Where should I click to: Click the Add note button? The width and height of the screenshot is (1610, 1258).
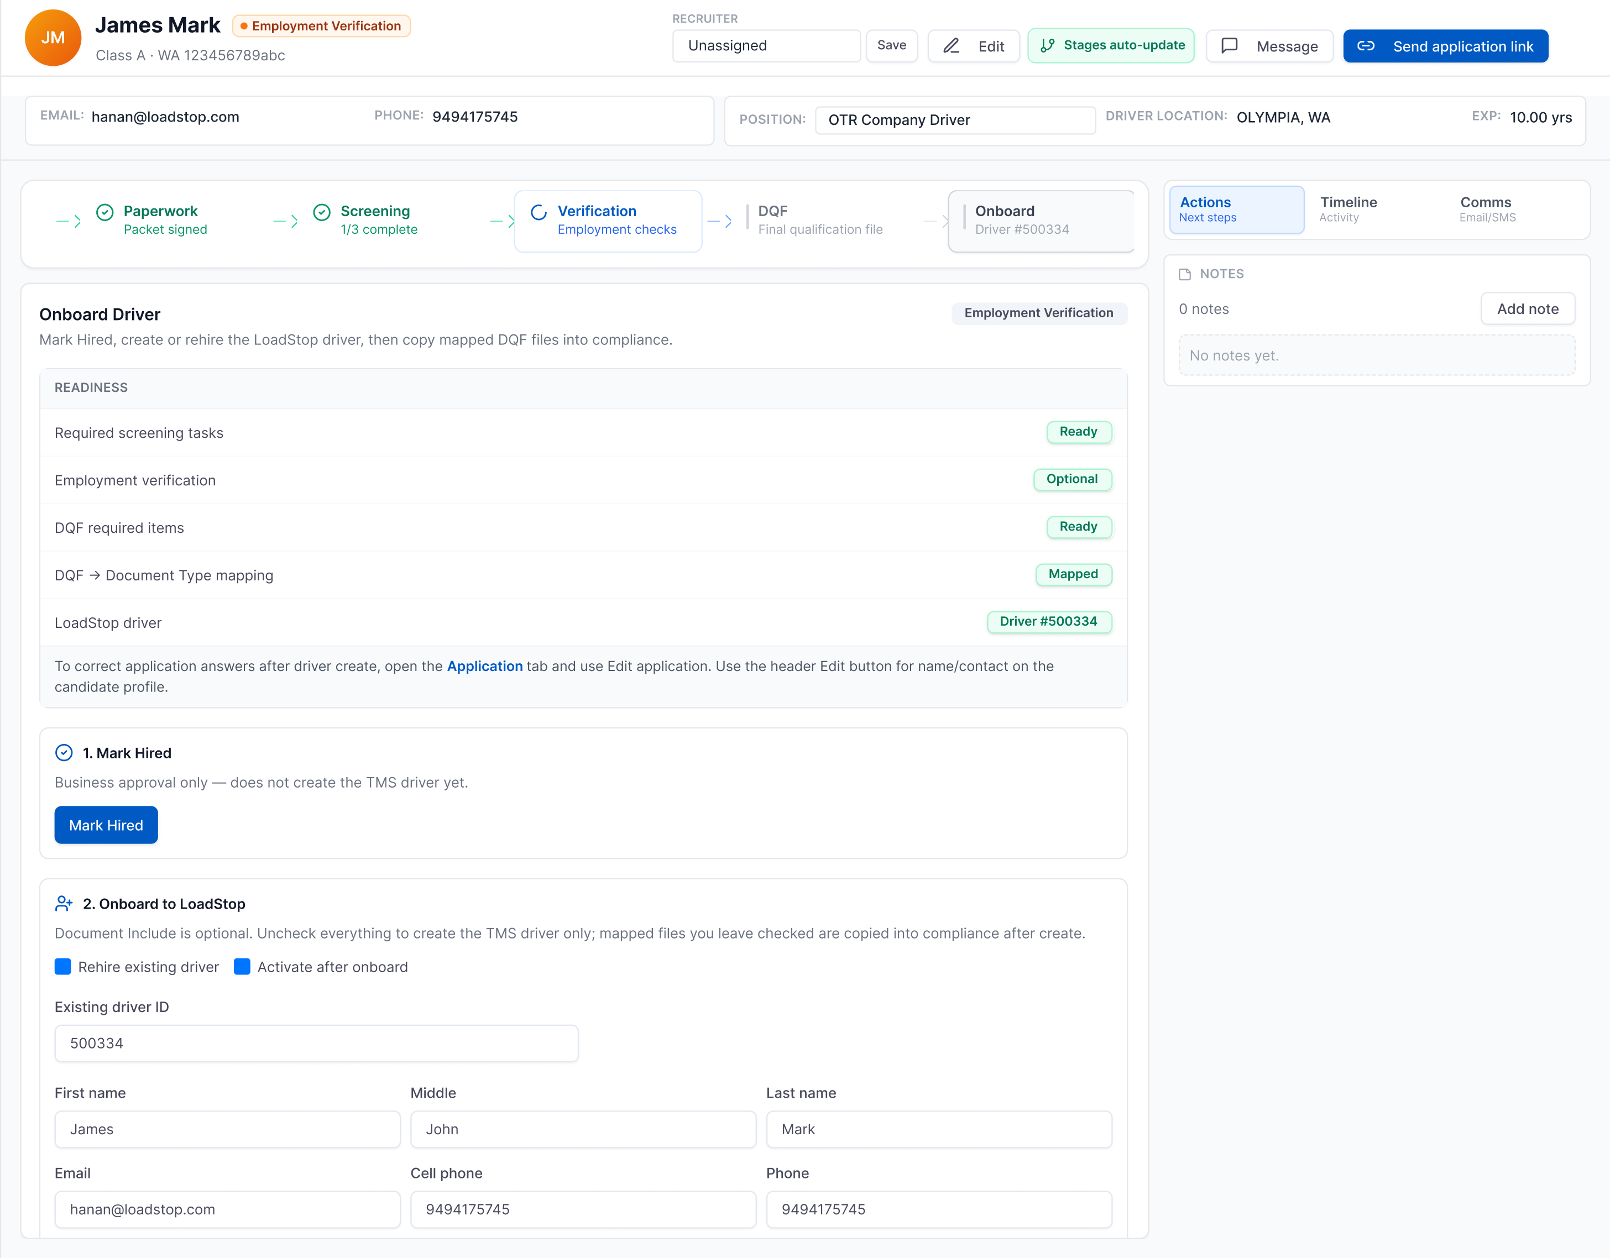pos(1528,309)
